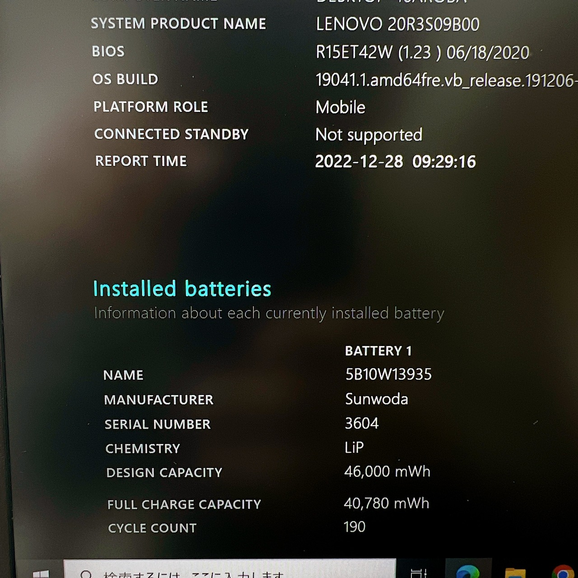
Task: Select manufacturer value "Sunwoda"
Action: coord(377,399)
